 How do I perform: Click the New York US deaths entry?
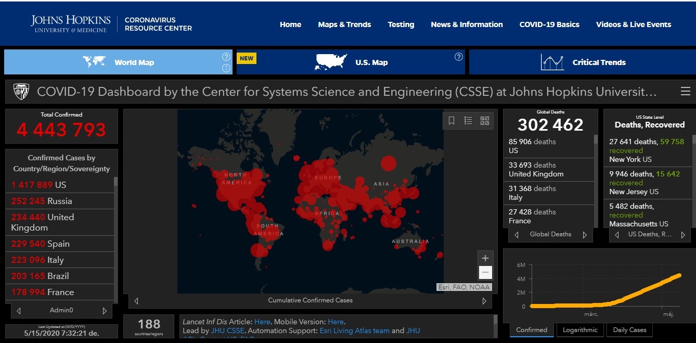coord(647,150)
